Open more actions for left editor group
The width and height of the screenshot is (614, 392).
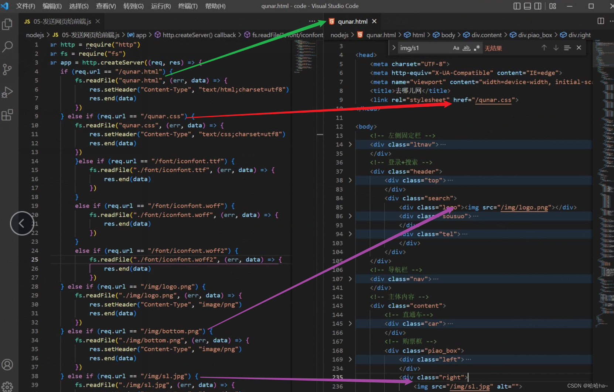pos(312,21)
